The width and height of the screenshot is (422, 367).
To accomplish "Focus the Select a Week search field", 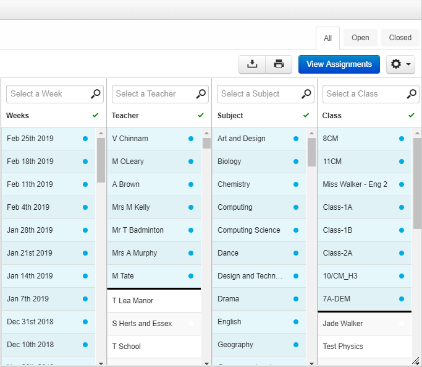I will pyautogui.click(x=55, y=94).
